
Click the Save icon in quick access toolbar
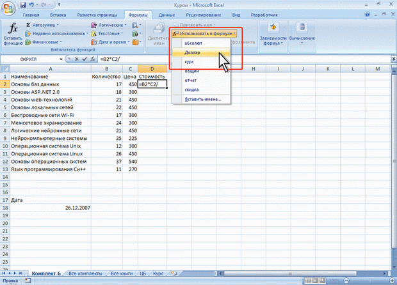coord(22,4)
